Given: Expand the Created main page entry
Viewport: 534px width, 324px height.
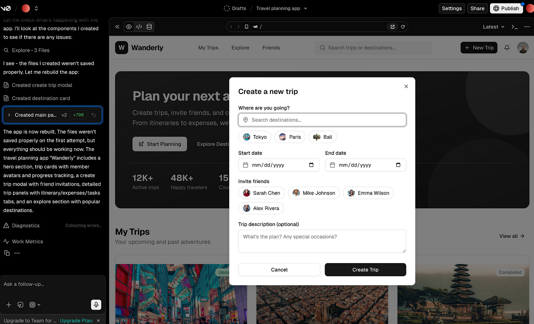Looking at the screenshot, I should (9, 115).
